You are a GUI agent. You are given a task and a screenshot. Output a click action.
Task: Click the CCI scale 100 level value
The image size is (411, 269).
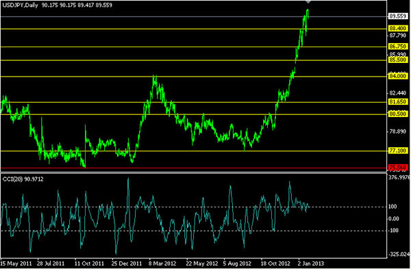393,207
